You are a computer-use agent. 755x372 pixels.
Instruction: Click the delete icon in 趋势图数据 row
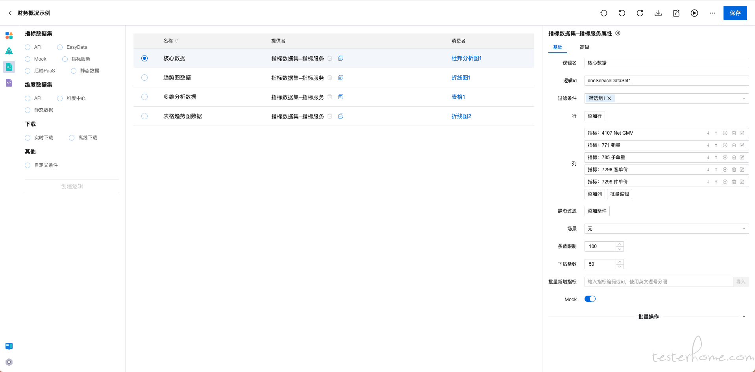(330, 78)
